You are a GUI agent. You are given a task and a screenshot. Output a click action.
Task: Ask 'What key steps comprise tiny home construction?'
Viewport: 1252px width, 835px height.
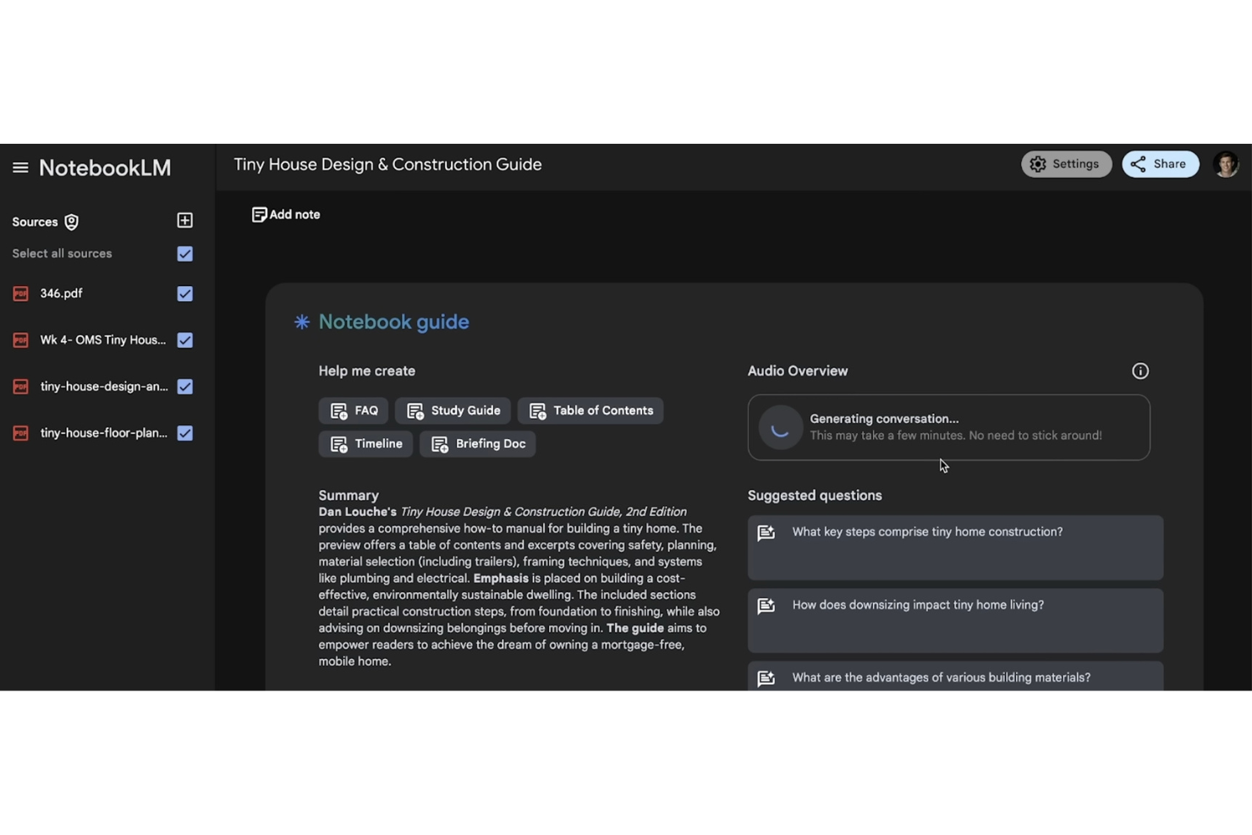955,547
